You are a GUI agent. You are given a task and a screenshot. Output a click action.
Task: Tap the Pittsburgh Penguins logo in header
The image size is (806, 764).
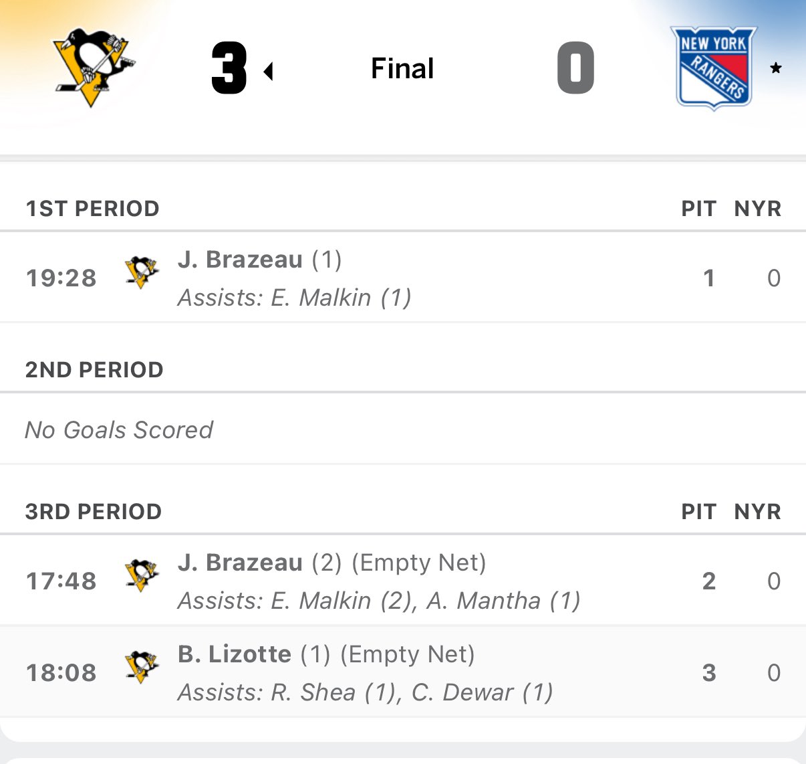tap(92, 68)
